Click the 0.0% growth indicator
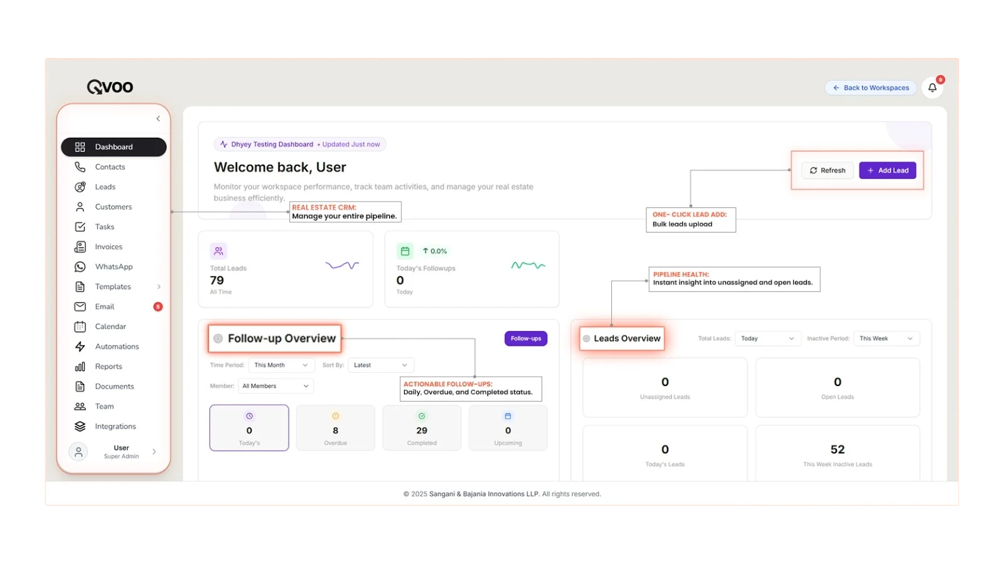 (x=435, y=251)
